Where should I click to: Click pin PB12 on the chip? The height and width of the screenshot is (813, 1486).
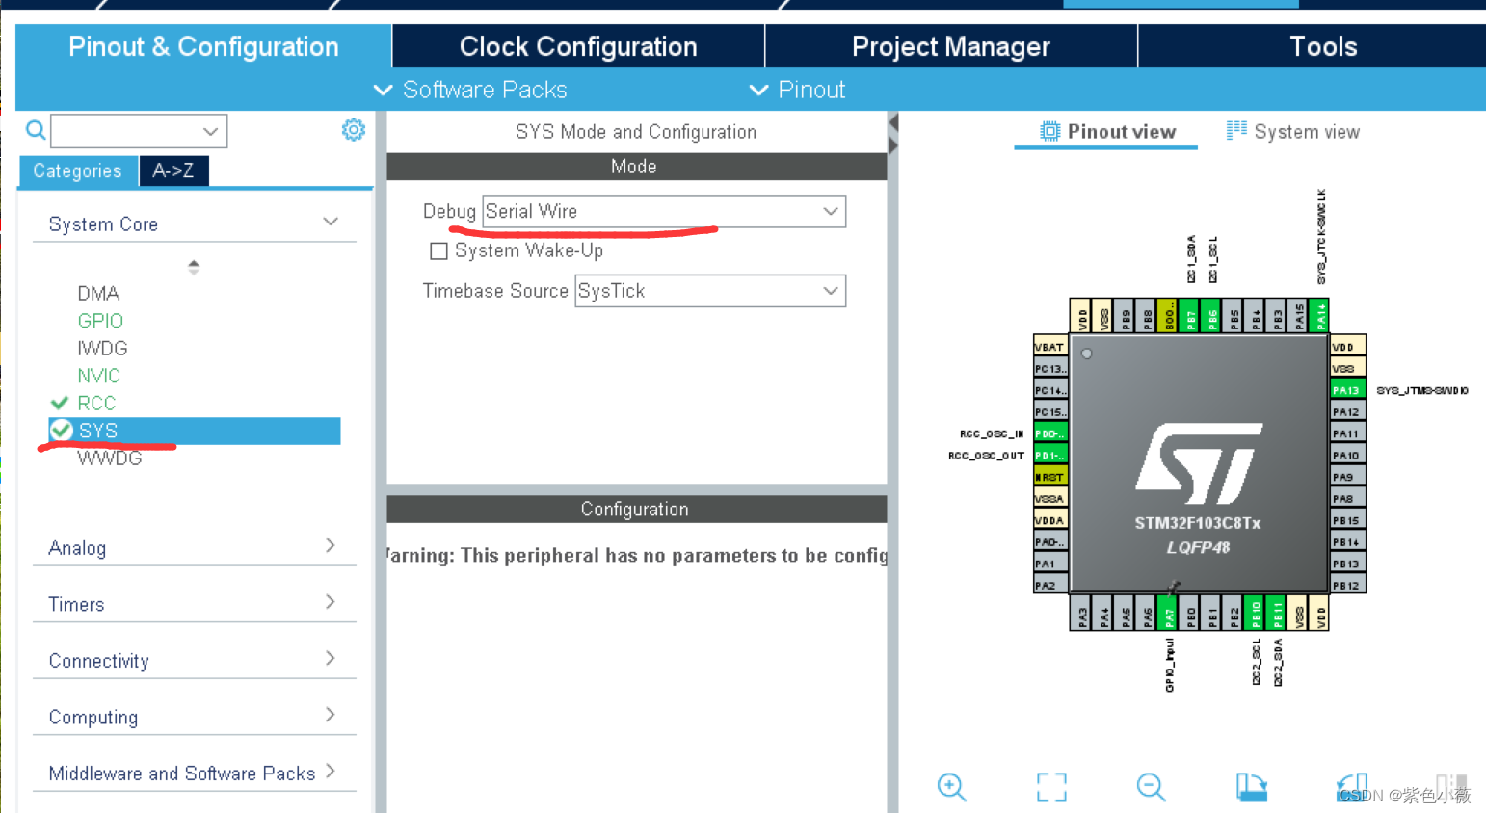[x=1347, y=585]
